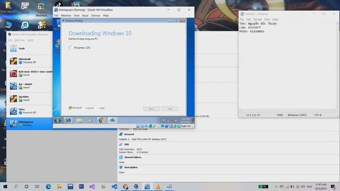Click the optical disk status icon in VM
Screen dimensions: 340x191
pos(142,126)
